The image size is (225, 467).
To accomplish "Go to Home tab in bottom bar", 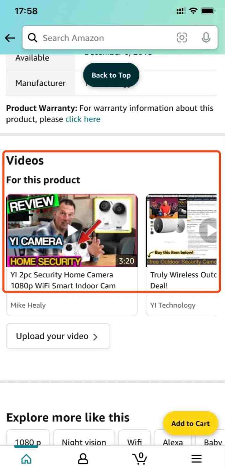I will (26, 458).
